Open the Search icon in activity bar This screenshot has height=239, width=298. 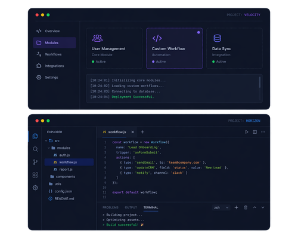coord(35,149)
